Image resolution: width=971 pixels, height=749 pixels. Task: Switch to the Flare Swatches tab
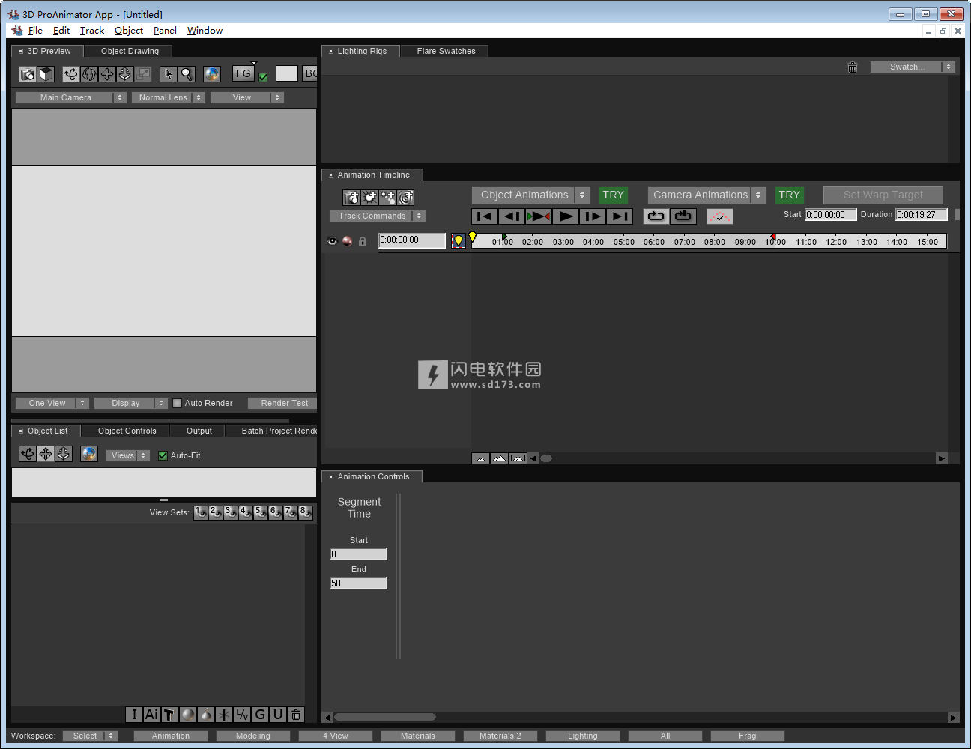[x=446, y=51]
